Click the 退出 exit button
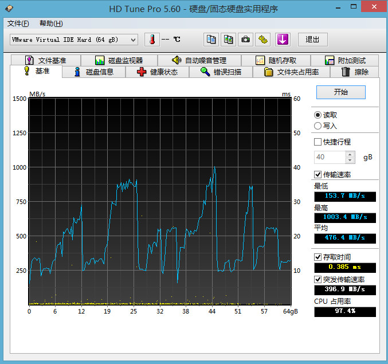This screenshot has width=388, height=364. 313,40
